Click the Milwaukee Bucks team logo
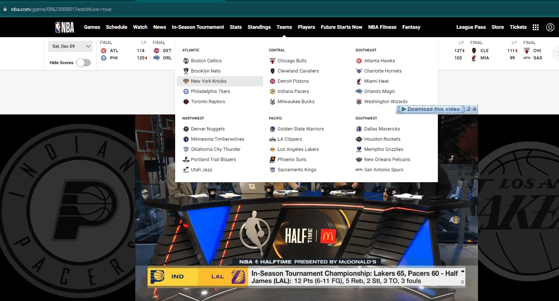 [x=273, y=102]
